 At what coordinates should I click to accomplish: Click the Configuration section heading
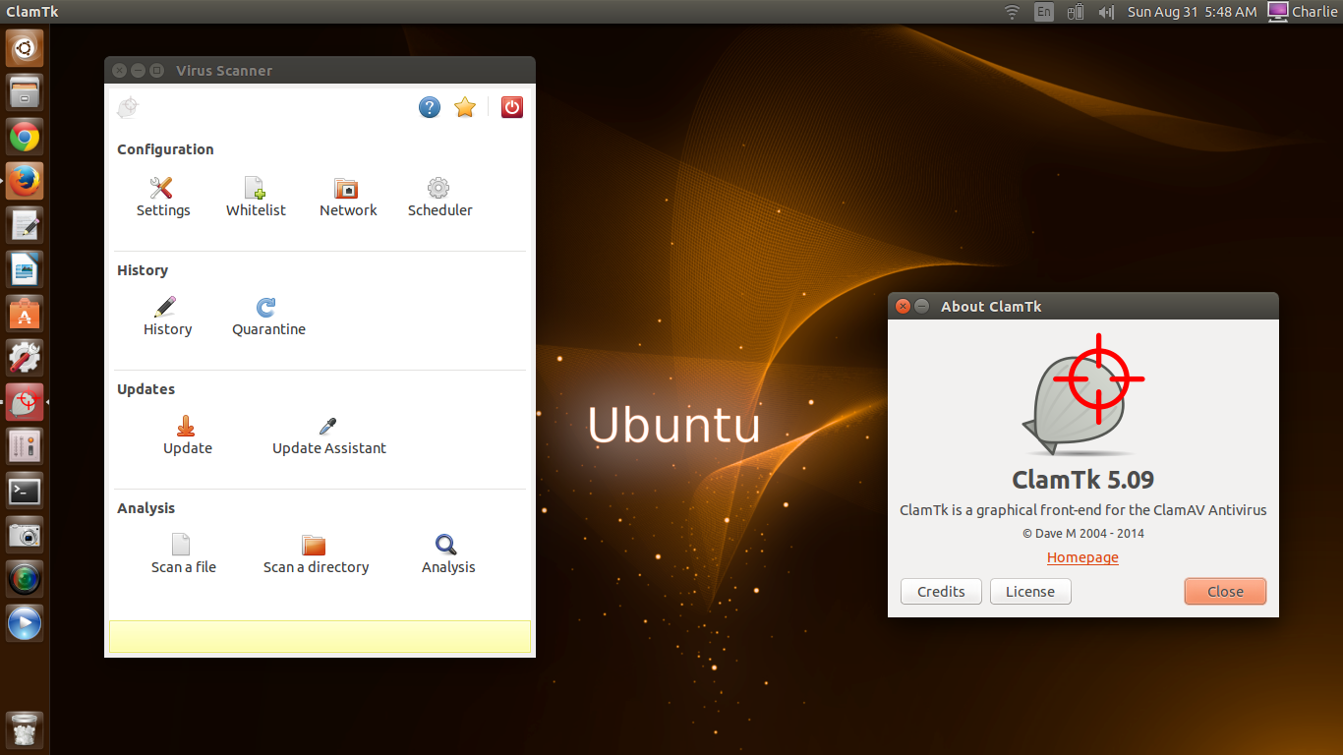[165, 149]
